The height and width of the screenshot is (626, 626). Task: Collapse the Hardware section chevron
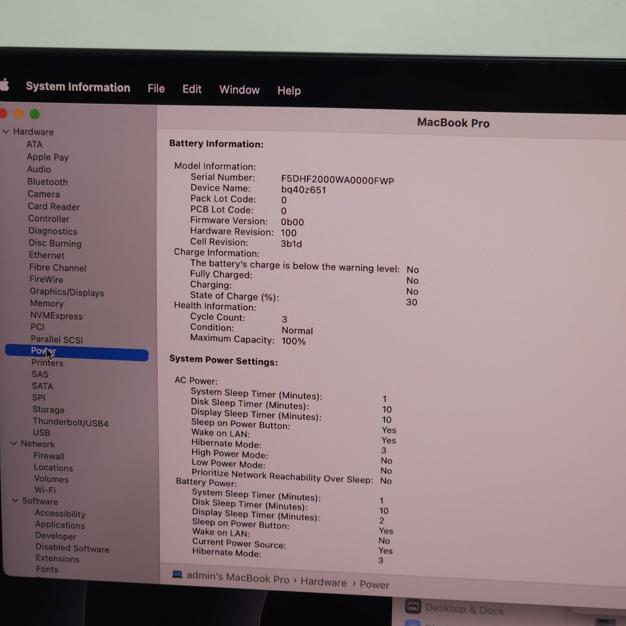pos(6,131)
